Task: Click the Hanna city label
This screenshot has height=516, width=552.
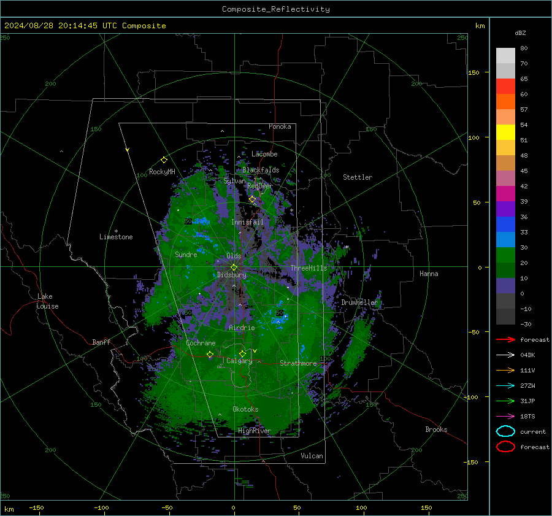Action: (429, 274)
